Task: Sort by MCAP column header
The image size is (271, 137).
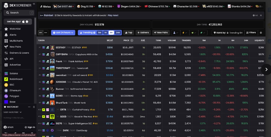Action: click(x=110, y=41)
